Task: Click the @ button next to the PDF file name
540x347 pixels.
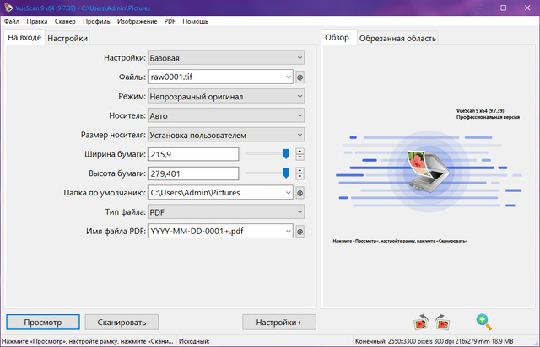Action: (300, 231)
